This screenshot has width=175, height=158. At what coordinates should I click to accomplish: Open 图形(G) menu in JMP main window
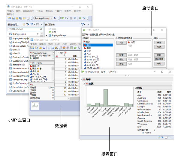click(x=49, y=11)
